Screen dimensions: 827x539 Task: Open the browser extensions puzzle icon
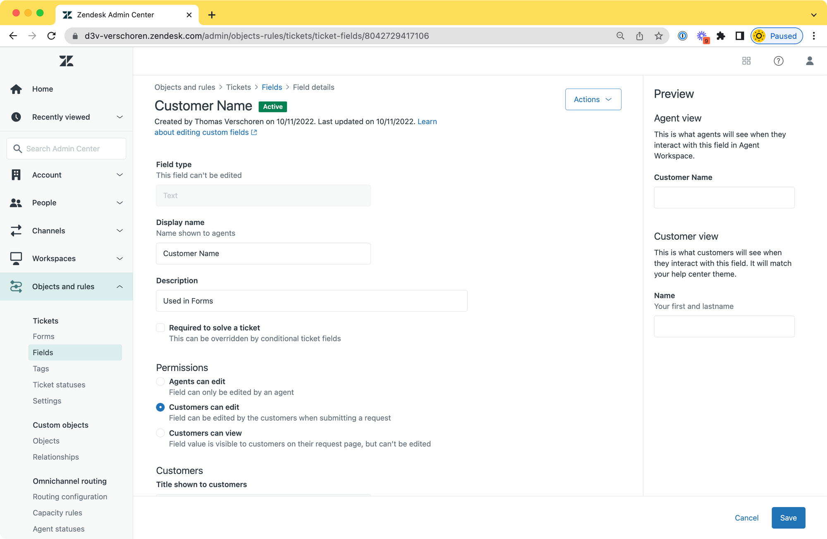[x=721, y=36]
